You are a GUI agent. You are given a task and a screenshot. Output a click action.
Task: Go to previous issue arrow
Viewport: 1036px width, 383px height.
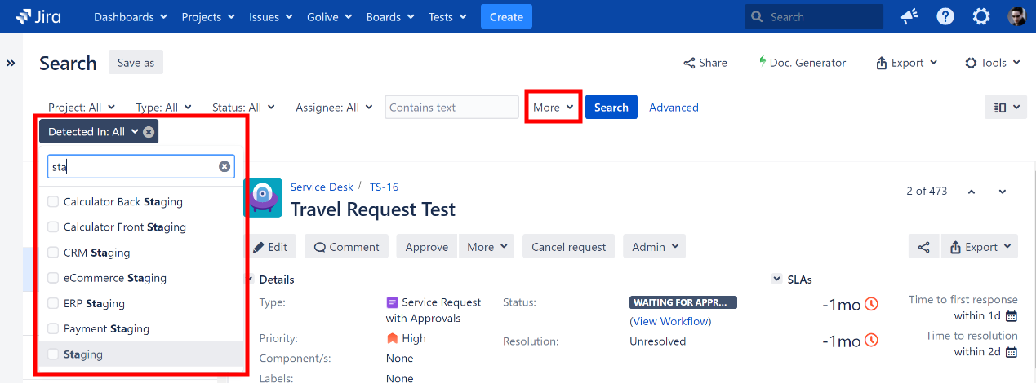(x=972, y=191)
